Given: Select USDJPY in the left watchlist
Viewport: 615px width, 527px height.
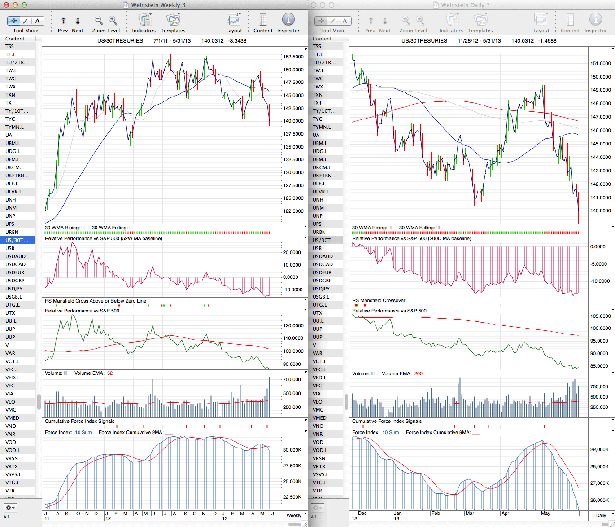Looking at the screenshot, I should pos(14,289).
